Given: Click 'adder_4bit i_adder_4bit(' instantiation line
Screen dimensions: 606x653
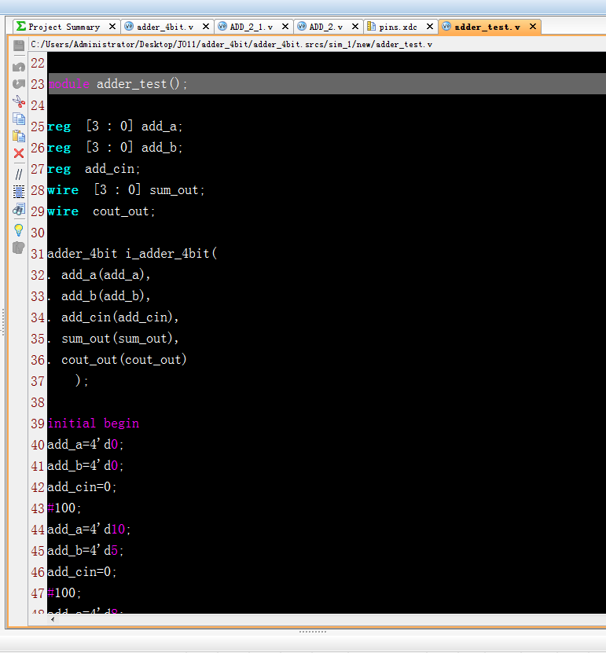Looking at the screenshot, I should point(132,254).
